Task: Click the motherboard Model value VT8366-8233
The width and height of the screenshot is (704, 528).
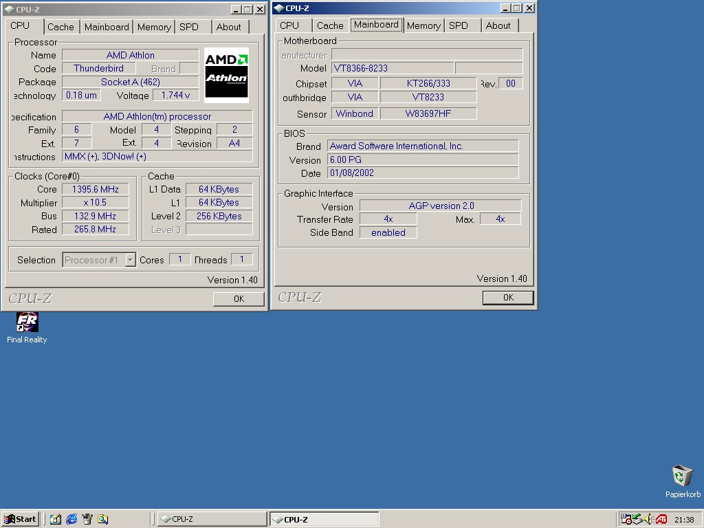Action: coord(393,68)
